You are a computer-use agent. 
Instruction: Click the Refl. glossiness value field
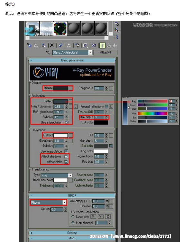(59, 112)
